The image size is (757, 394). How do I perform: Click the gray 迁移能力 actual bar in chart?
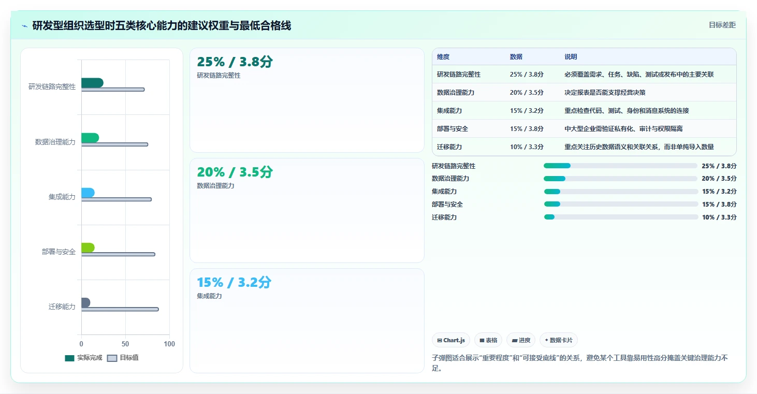(x=86, y=303)
